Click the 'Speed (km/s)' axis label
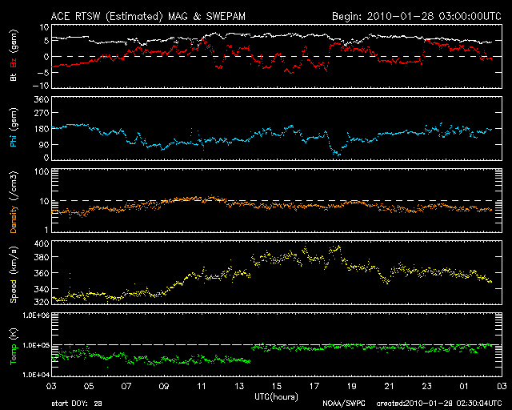The height and width of the screenshot is (410, 512). point(14,274)
